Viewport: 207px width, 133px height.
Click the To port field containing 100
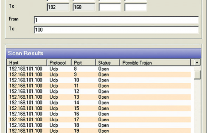click(x=116, y=30)
